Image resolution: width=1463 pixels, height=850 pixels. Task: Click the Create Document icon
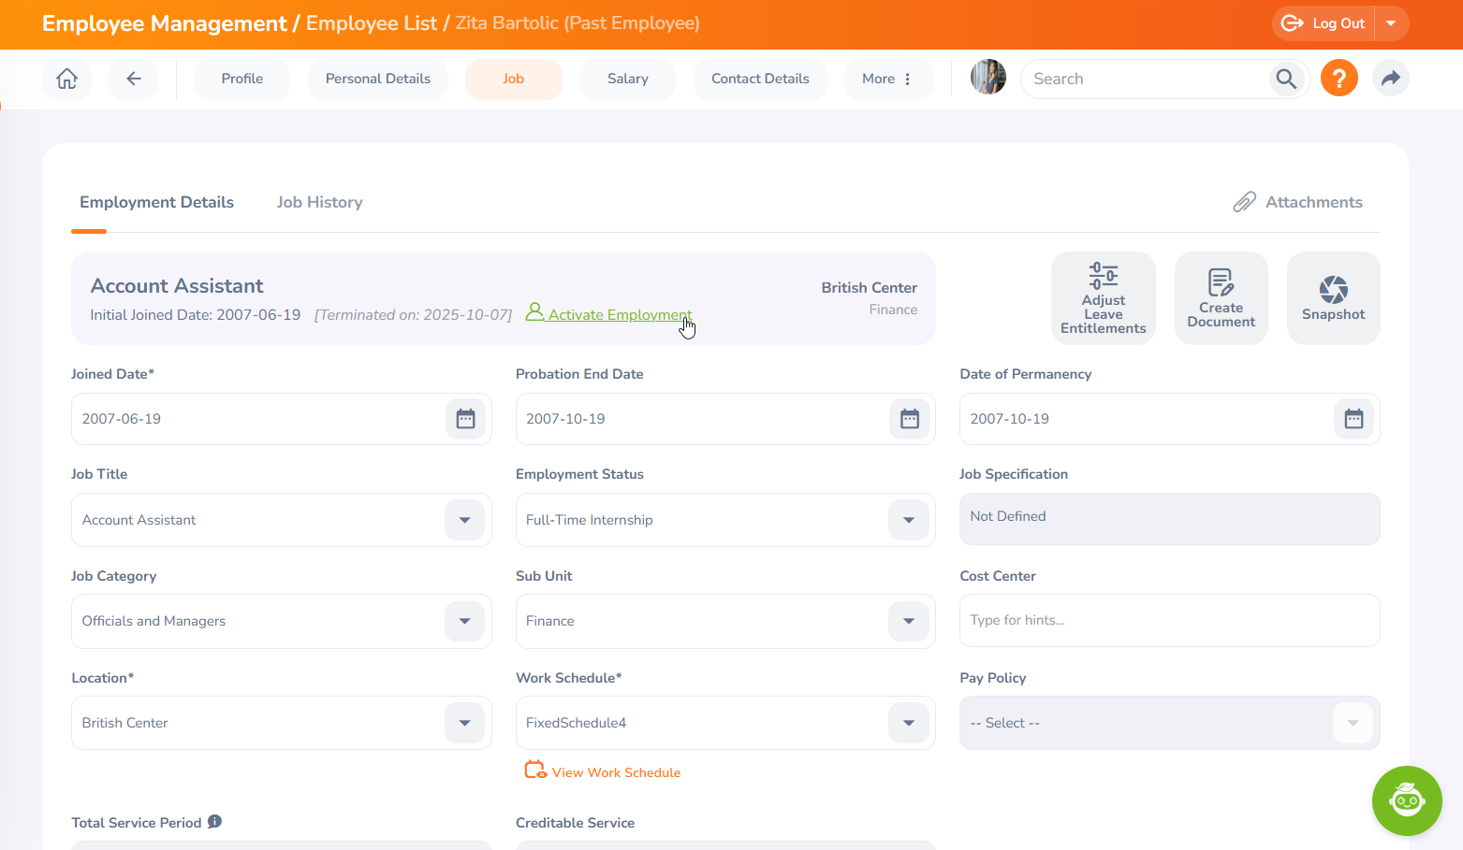[1221, 298]
